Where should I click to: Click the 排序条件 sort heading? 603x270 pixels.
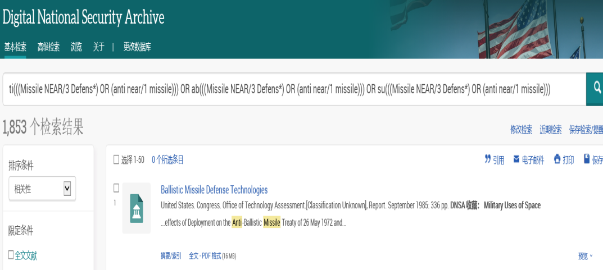click(21, 166)
